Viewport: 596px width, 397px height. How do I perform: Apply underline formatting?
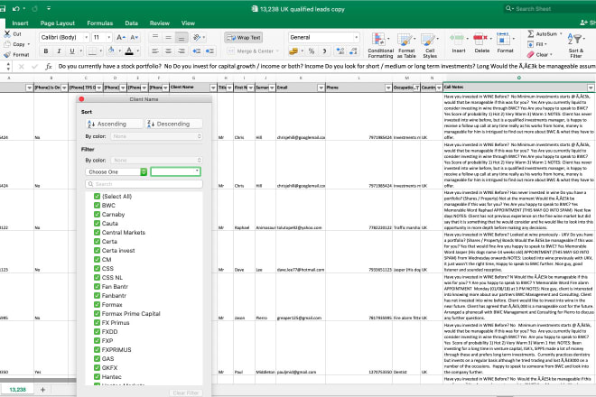point(72,51)
